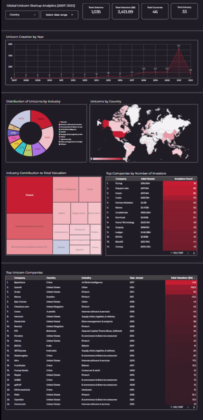Select the E-commerce & direct-to-consumer treemap tile
203x420 pixels.
29,247
